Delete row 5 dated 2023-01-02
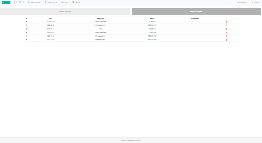The width and height of the screenshot is (262, 143). [x=227, y=36]
